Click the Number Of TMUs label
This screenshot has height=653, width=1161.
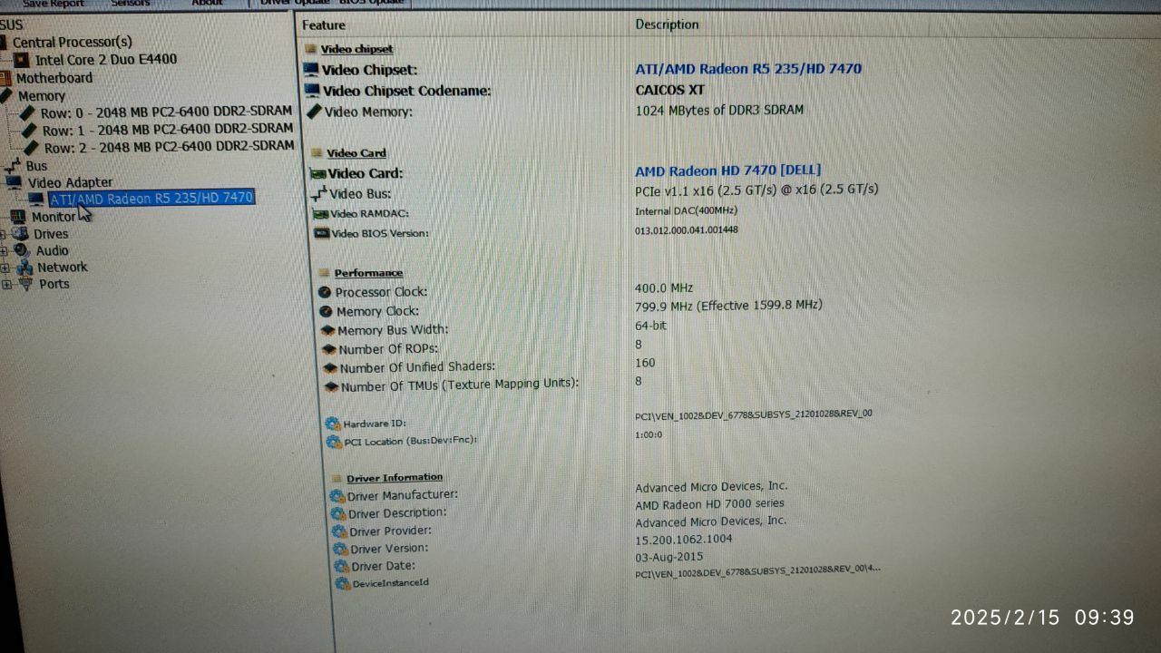pos(459,385)
